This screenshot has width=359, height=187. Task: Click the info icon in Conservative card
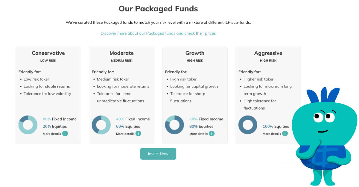65,133
